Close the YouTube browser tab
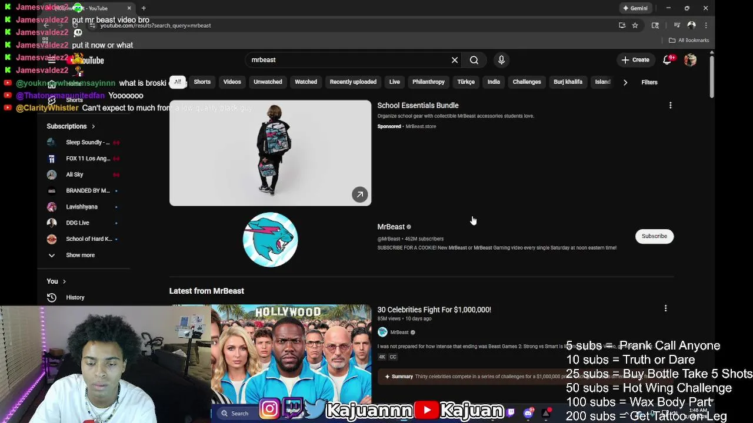The image size is (753, 423). [129, 8]
